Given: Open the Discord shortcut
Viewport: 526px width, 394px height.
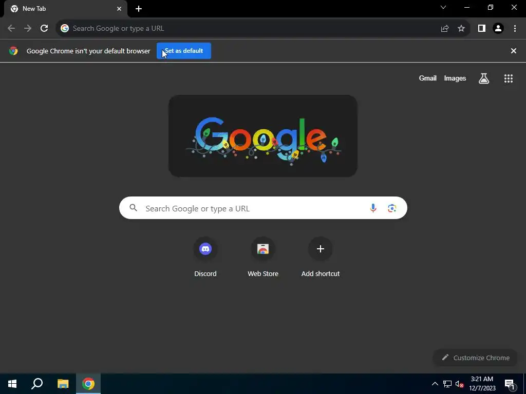Looking at the screenshot, I should click(x=205, y=258).
